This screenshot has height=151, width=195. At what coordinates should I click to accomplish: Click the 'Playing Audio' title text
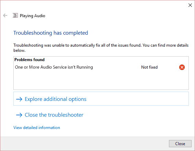pyautogui.click(x=33, y=16)
